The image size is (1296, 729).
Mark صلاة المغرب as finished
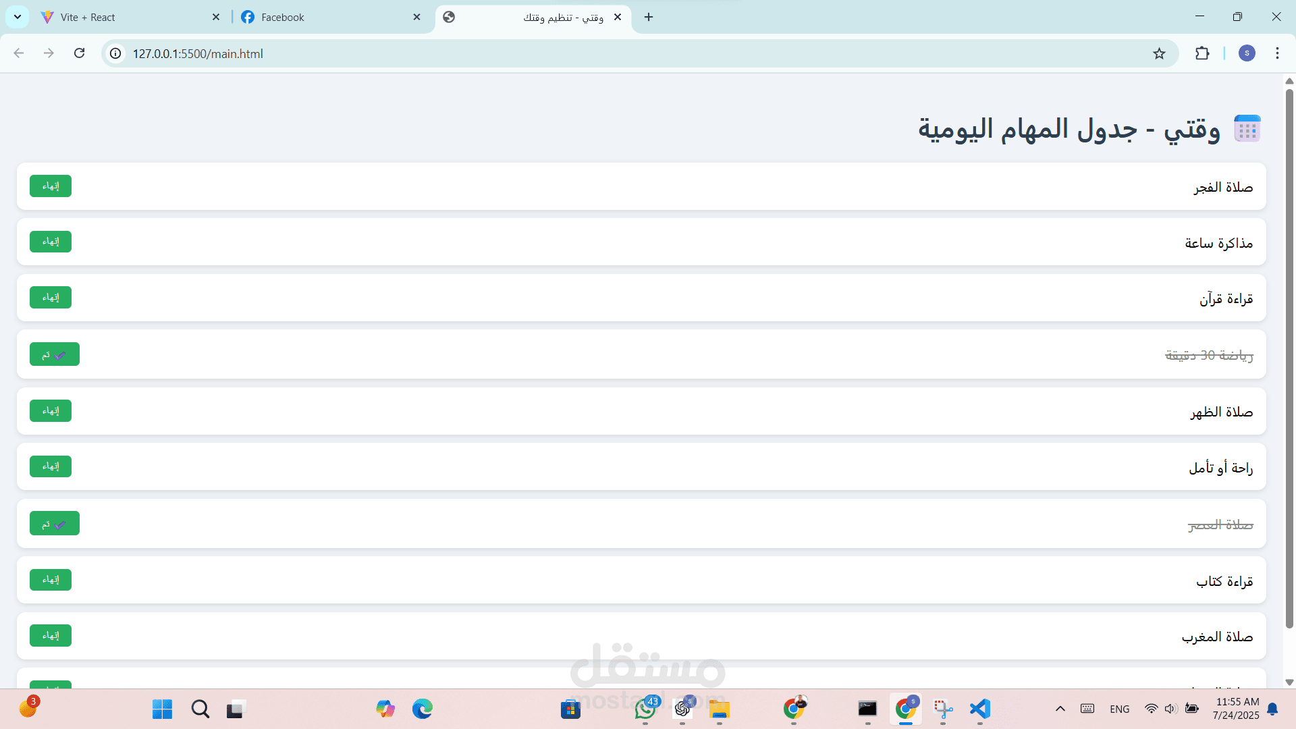[x=51, y=636]
